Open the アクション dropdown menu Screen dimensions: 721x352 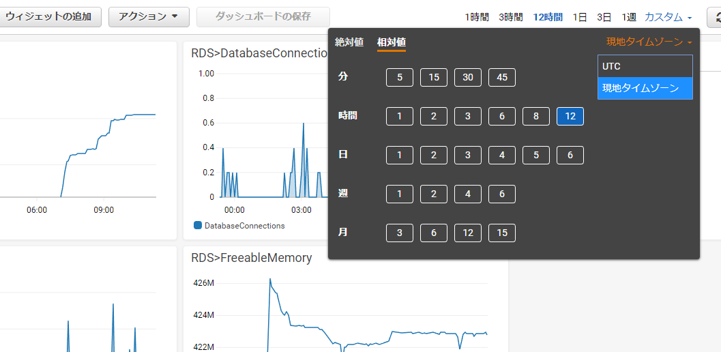pos(149,17)
